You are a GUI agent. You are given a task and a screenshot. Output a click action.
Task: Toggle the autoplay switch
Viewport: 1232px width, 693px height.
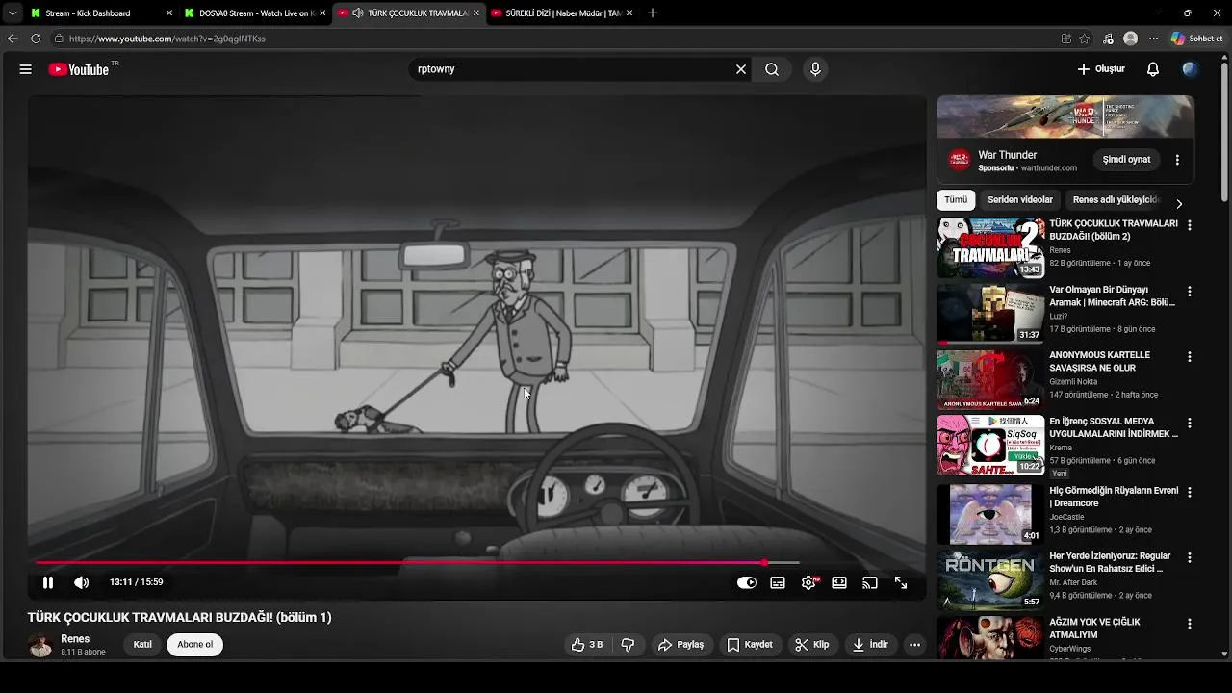[747, 582]
